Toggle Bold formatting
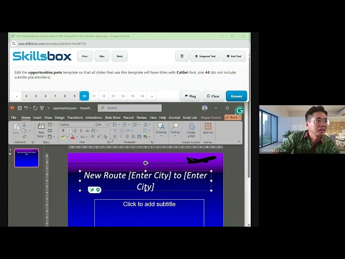This screenshot has height=259, width=345. click(x=63, y=131)
